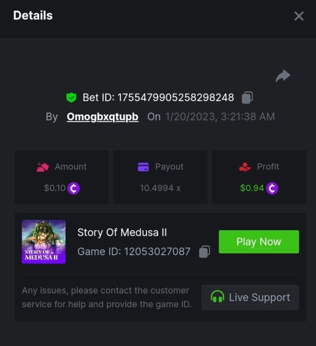This screenshot has width=316, height=346.
Task: Click the pink Amount icon
Action: pyautogui.click(x=43, y=167)
